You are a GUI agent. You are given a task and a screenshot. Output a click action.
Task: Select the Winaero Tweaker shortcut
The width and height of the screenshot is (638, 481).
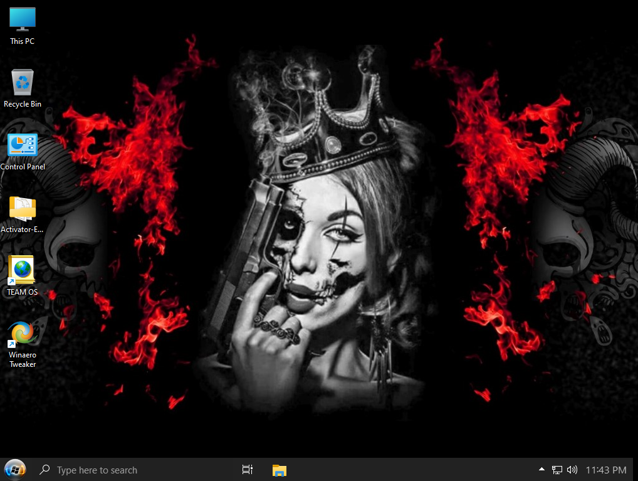23,344
